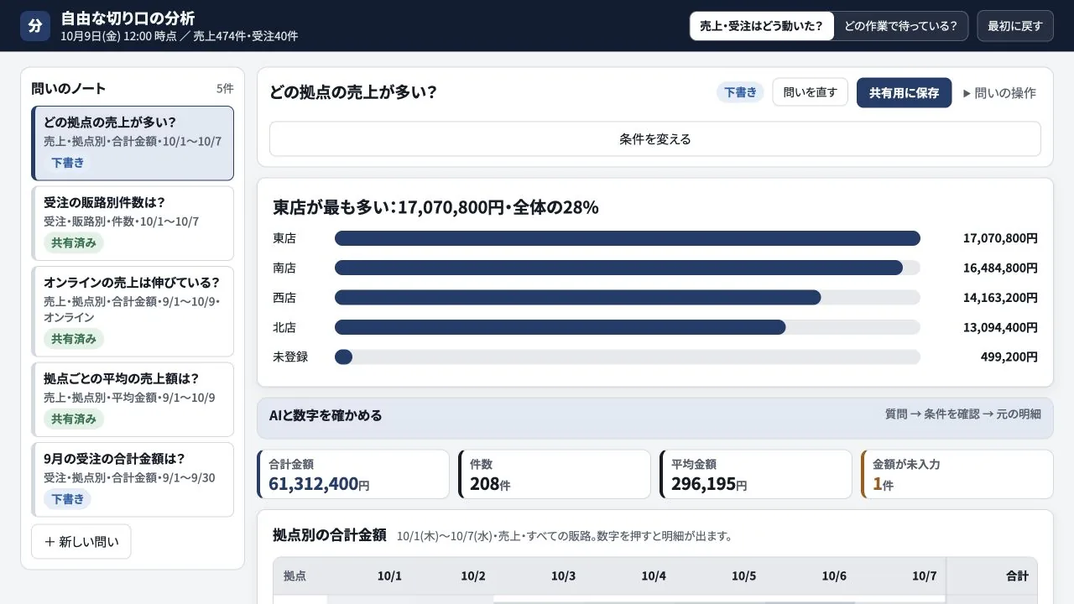This screenshot has width=1074, height=604.
Task: Click the 平均金額 296,195円 card
Action: pyautogui.click(x=756, y=474)
